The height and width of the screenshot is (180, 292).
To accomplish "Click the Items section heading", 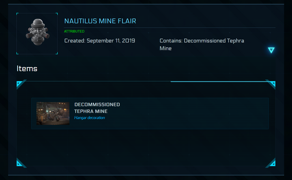I will [x=27, y=69].
